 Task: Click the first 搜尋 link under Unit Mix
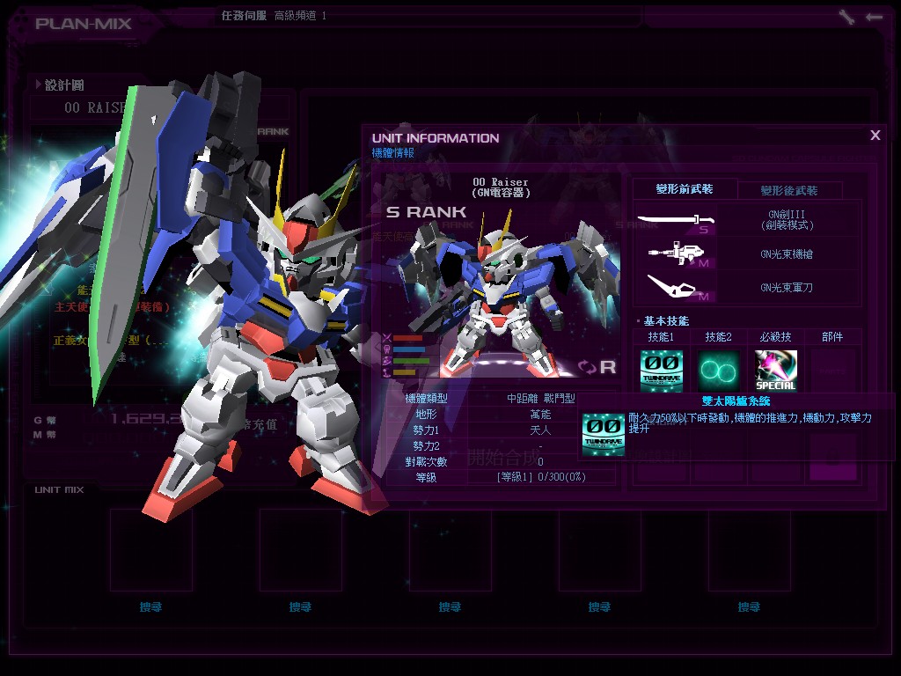(x=151, y=607)
